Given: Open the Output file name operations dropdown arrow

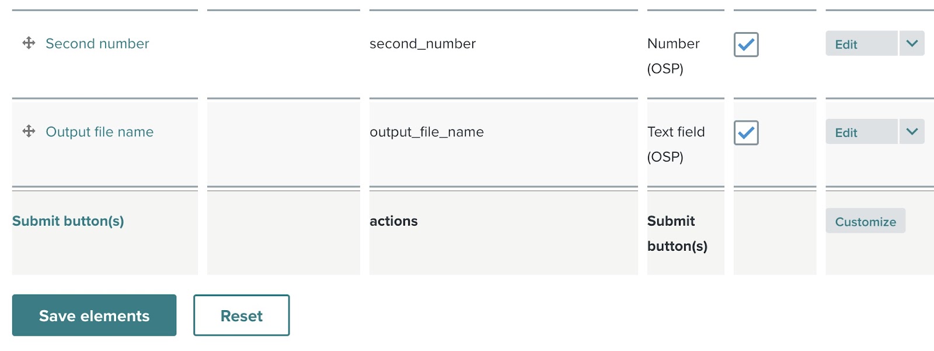Looking at the screenshot, I should coord(911,132).
